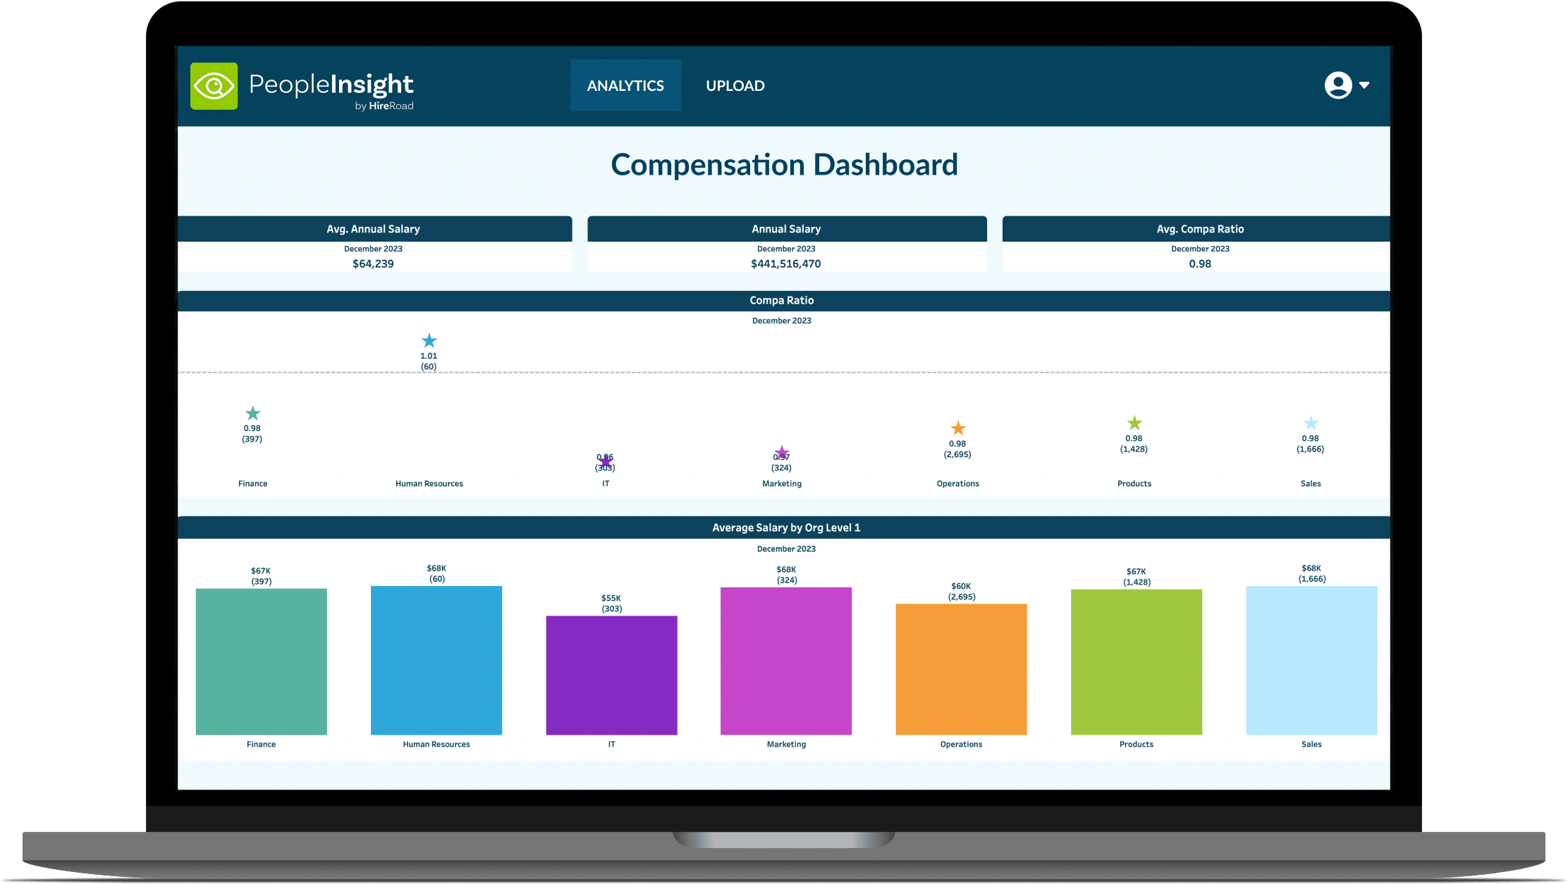Click the by HireRoad branding text
1568x884 pixels.
384,106
